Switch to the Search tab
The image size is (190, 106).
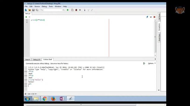pos(28,59)
